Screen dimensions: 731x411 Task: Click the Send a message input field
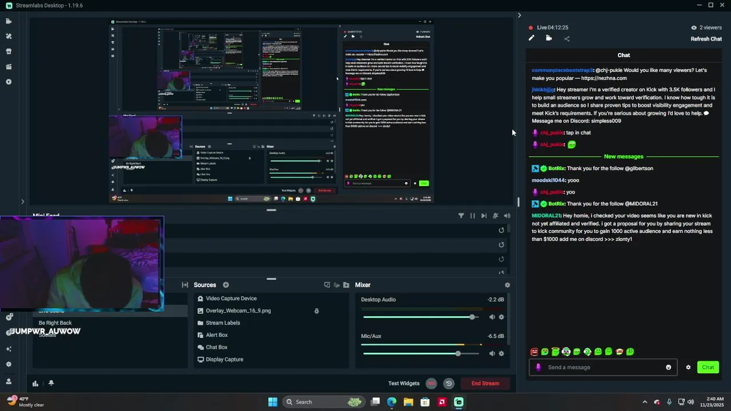tap(604, 367)
